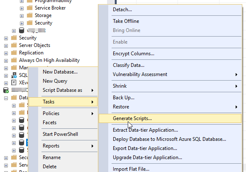246x172 pixels.
Task: Click the Service Broker folder icon
Action: (x=29, y=8)
